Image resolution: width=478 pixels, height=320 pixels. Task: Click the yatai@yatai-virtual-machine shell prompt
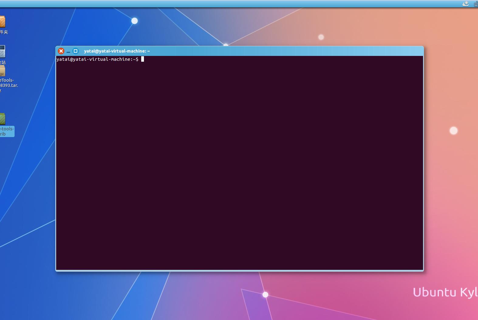(97, 59)
